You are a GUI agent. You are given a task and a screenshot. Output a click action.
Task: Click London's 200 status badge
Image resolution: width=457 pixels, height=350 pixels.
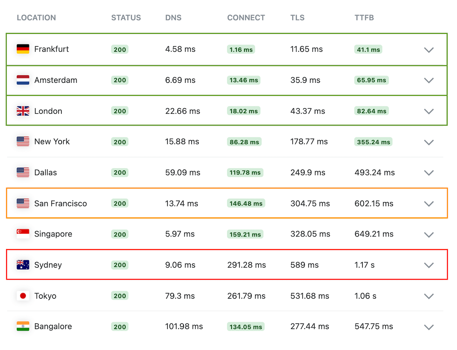(x=120, y=111)
